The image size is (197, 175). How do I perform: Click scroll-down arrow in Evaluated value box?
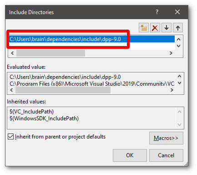pyautogui.click(x=180, y=83)
